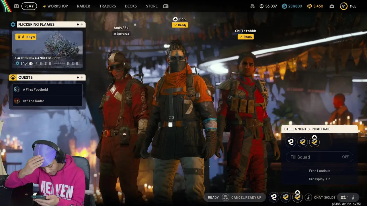Click Mob's Ready check badge
367x206 pixels.
coord(180,25)
